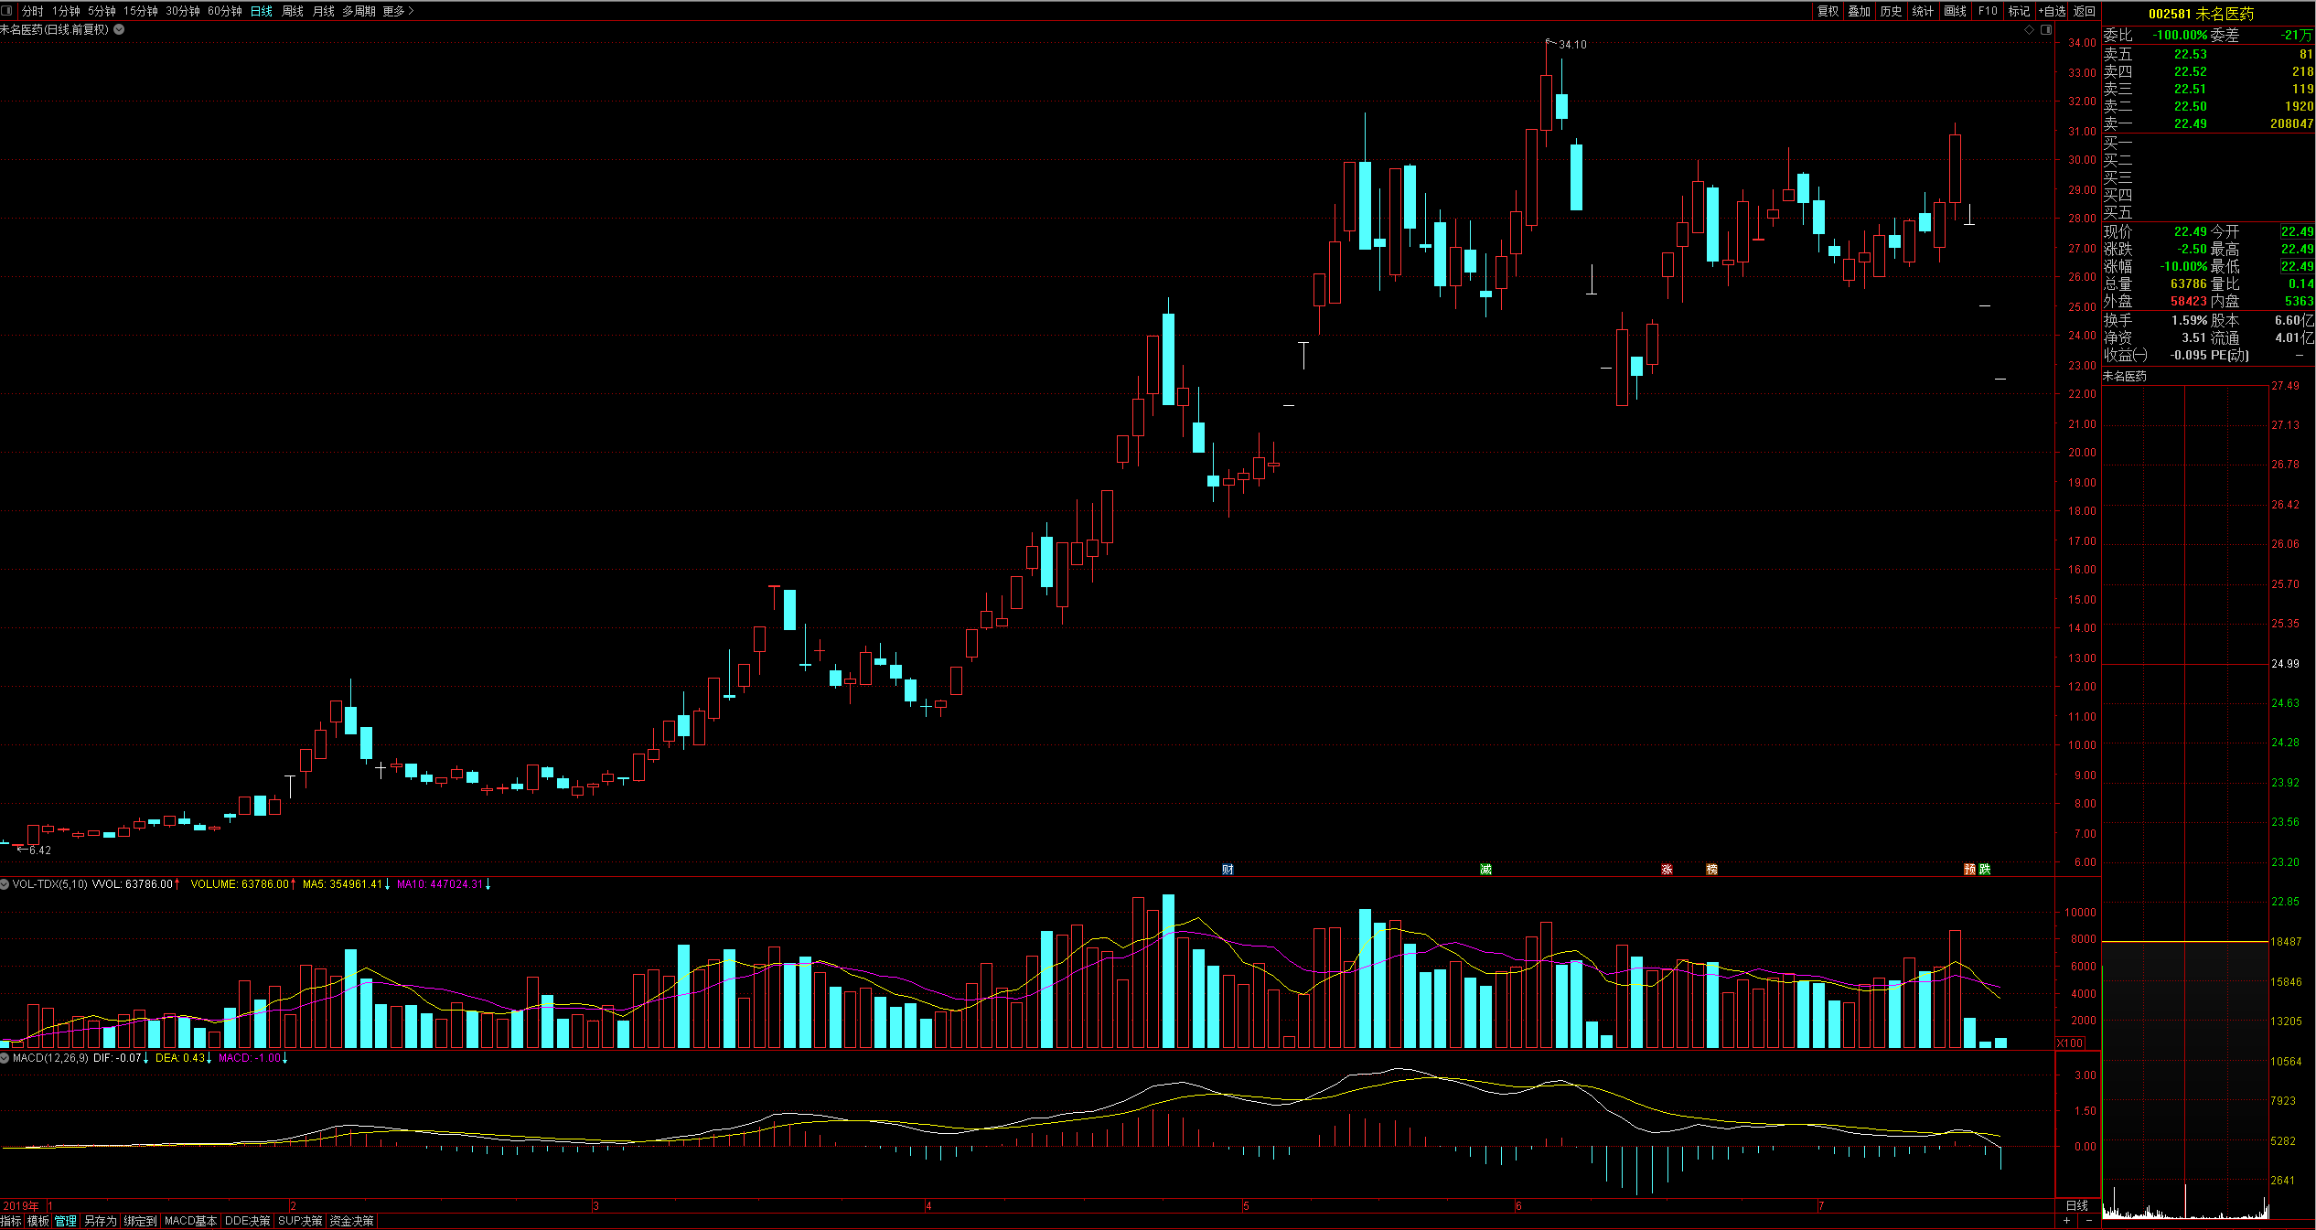This screenshot has width=2316, height=1230.
Task: Click the X100 volume unit label
Action: 2070,1043
